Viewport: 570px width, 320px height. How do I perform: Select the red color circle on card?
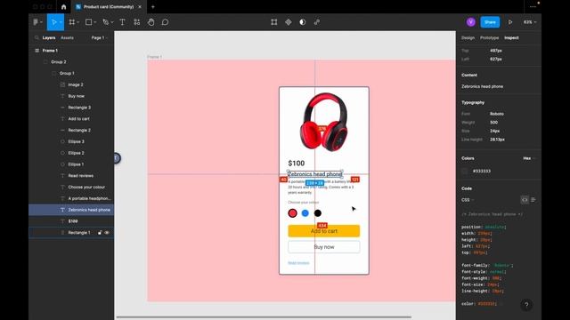(293, 213)
